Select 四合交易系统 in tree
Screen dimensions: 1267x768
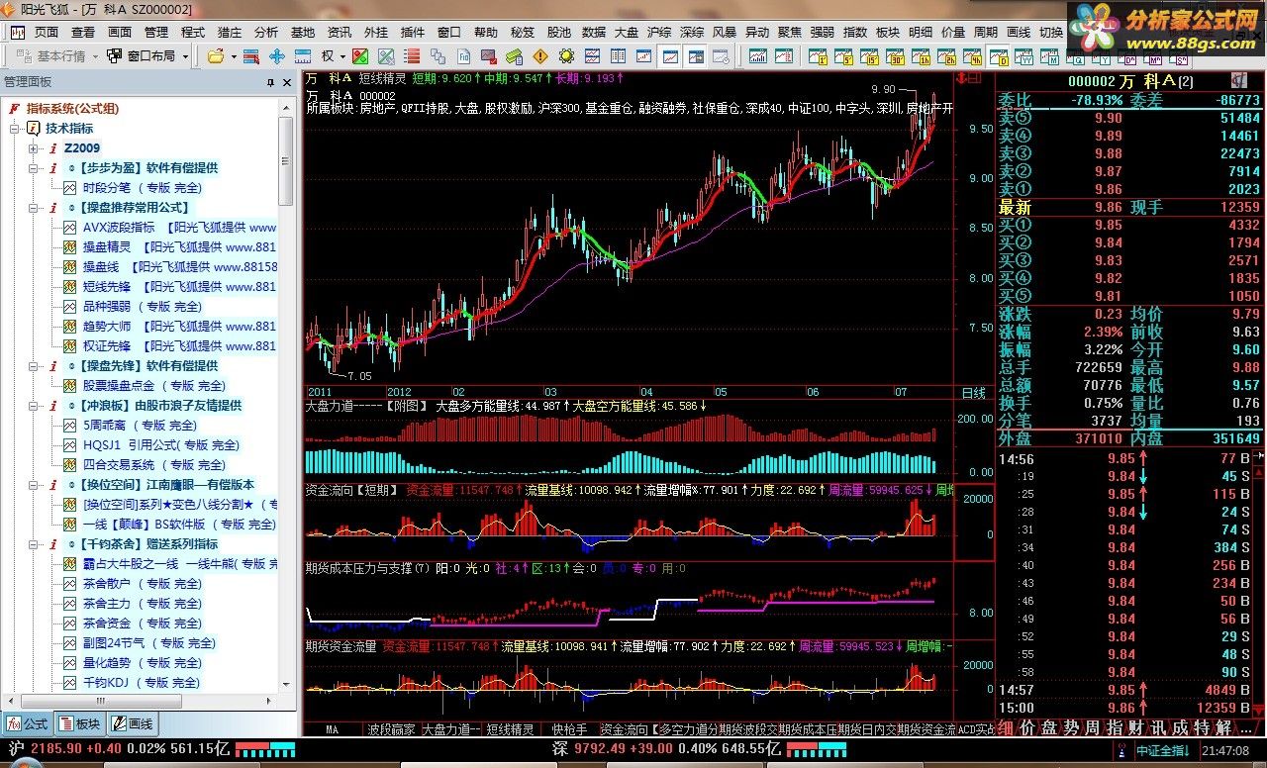[x=153, y=464]
